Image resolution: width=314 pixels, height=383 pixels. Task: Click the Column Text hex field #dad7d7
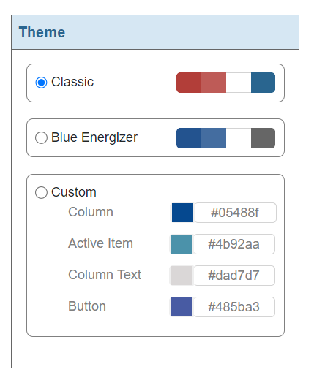pos(234,276)
